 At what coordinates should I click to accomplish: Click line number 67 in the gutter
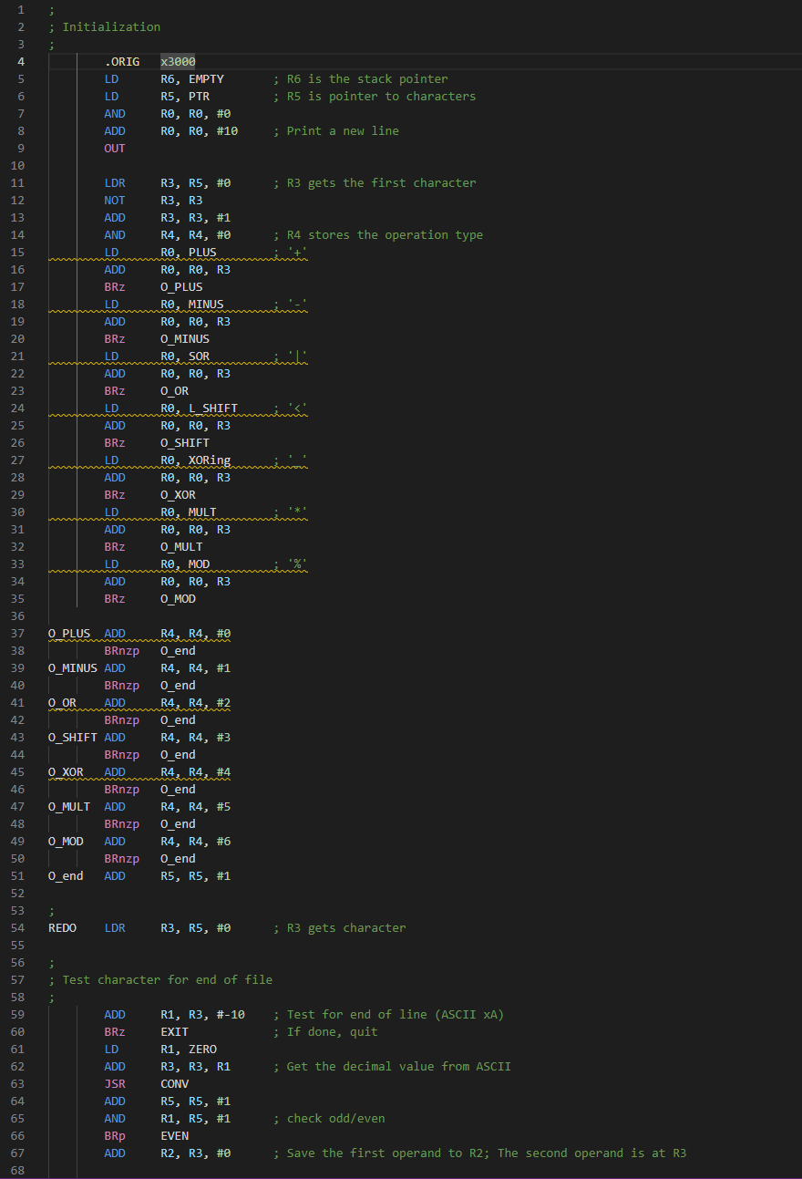20,1153
